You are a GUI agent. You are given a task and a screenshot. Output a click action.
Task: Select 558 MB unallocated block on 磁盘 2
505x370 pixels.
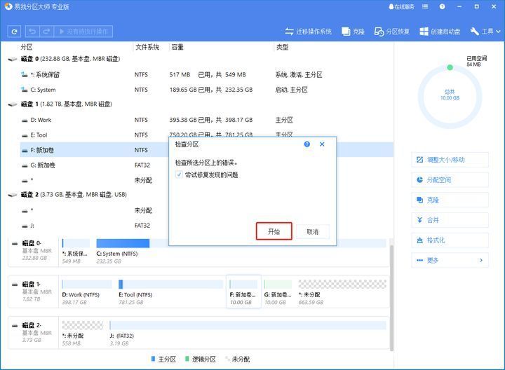click(82, 334)
